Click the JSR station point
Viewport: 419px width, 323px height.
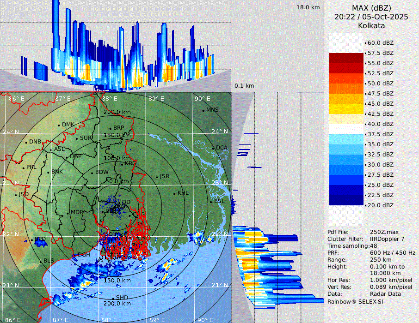(x=156, y=177)
